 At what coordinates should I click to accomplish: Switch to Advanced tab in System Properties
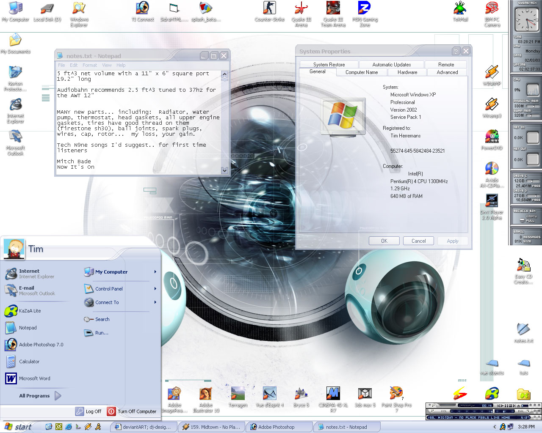(447, 72)
